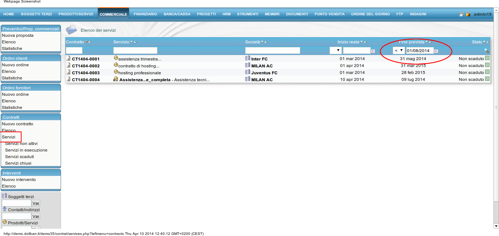Sort Contratto column in ascending order
499x236 pixels.
point(89,42)
